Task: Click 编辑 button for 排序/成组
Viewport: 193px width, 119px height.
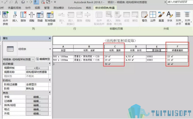Action: tap(37, 105)
